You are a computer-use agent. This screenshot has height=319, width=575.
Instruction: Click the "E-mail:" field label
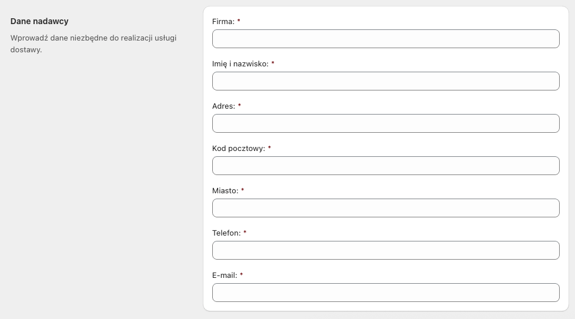[x=225, y=276]
